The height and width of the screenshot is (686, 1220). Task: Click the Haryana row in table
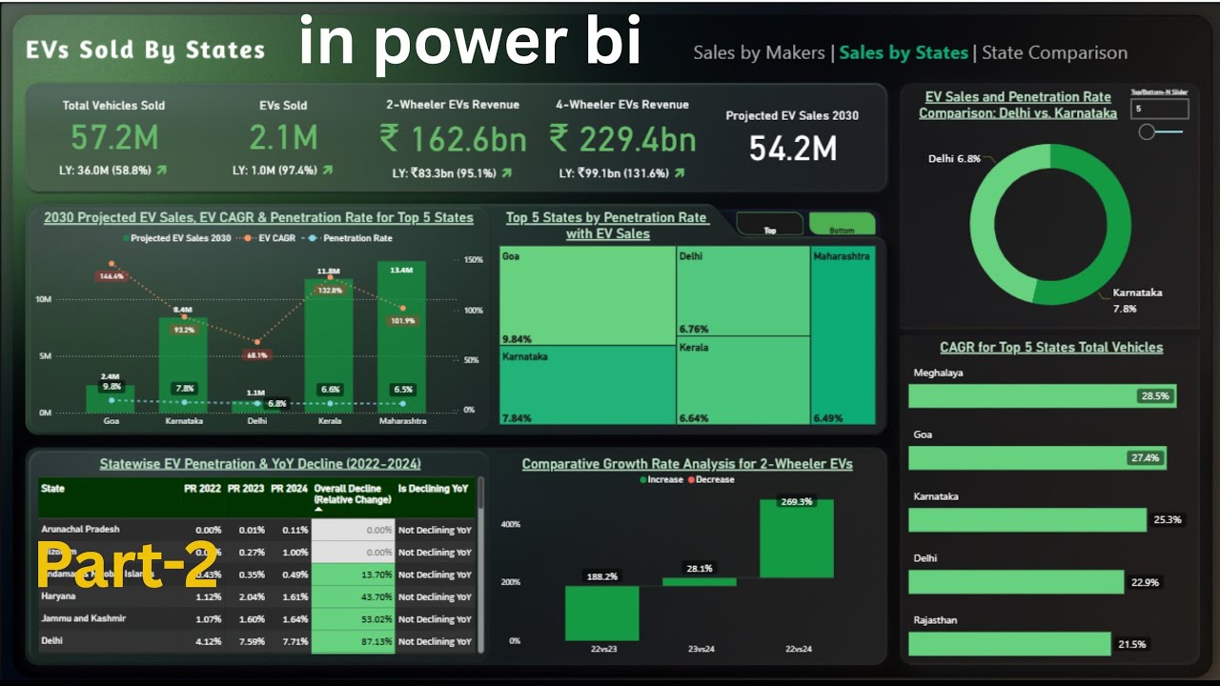point(256,596)
